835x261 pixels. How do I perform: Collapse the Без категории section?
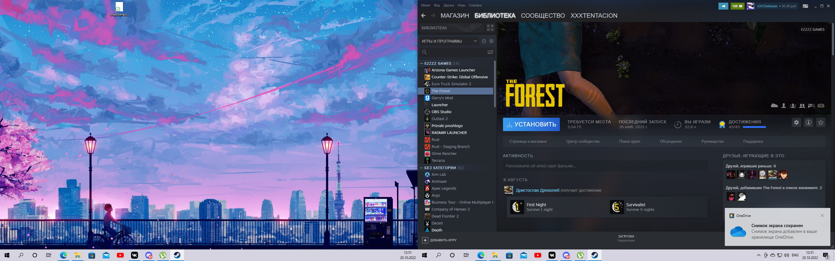coord(421,168)
